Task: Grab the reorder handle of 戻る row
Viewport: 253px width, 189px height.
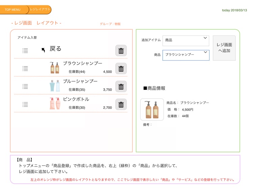Action: pos(25,51)
